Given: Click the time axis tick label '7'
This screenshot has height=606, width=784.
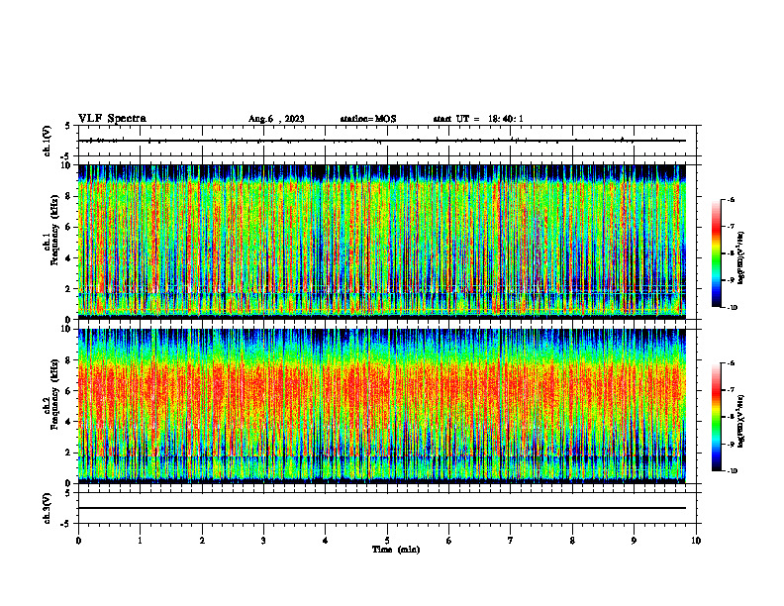Looking at the screenshot, I should [511, 541].
